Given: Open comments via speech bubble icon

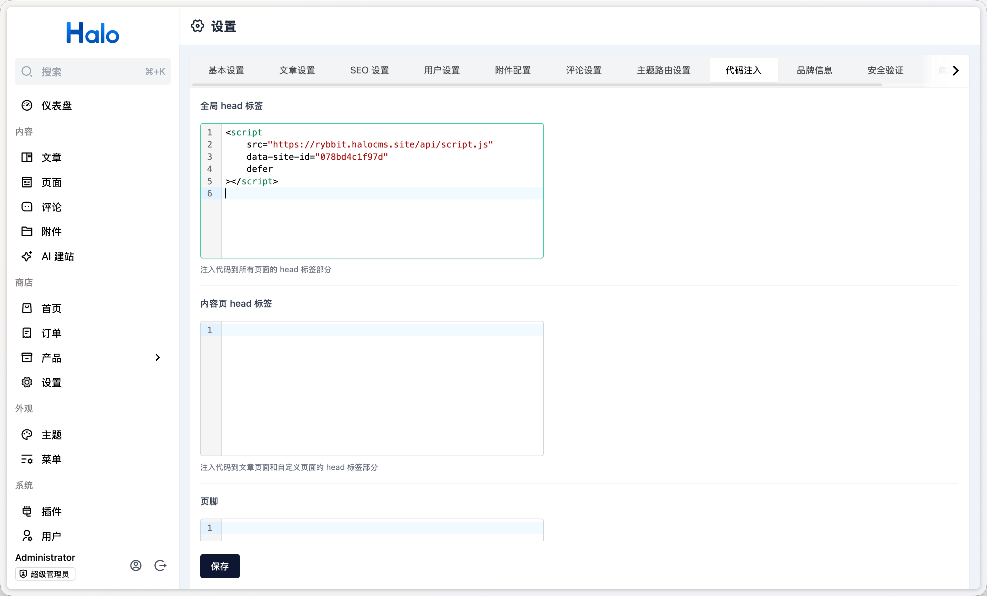Looking at the screenshot, I should click(27, 207).
